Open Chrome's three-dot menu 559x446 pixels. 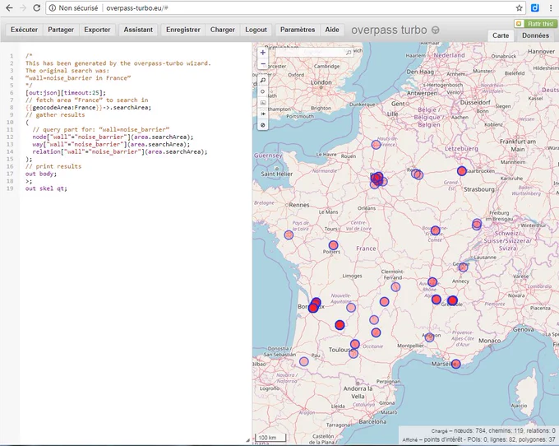click(551, 8)
